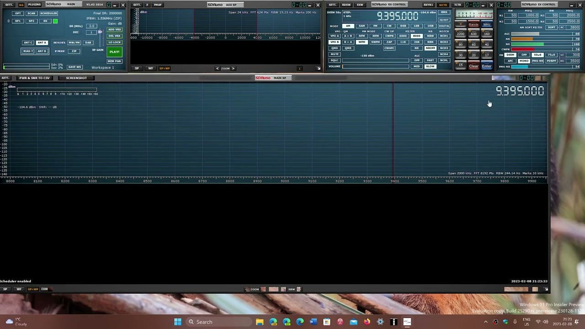585x329 pixels.
Task: Select the CW mode button
Action: point(389,26)
